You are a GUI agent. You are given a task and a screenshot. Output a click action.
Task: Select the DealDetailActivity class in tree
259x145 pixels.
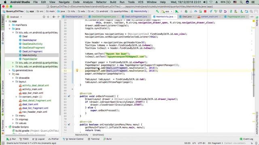click(x=32, y=44)
